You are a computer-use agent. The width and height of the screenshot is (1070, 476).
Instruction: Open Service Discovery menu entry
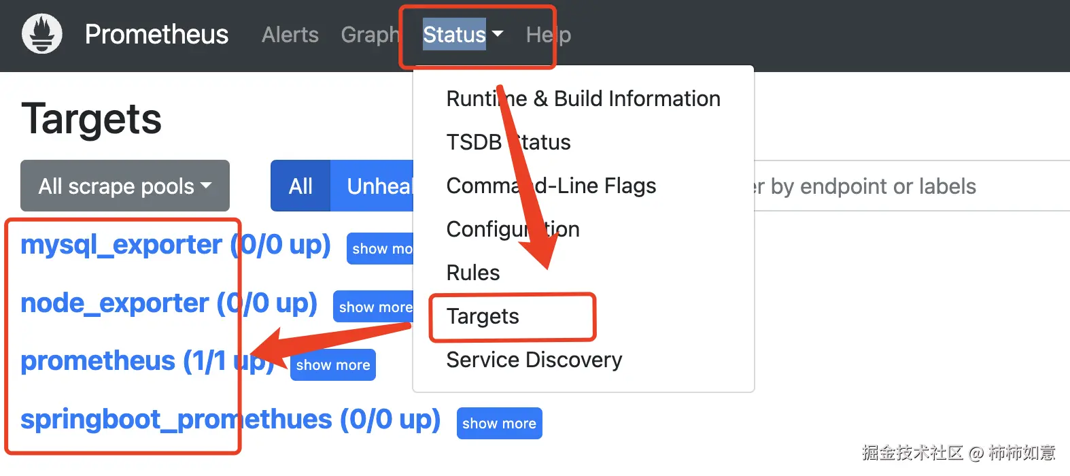[x=534, y=360]
